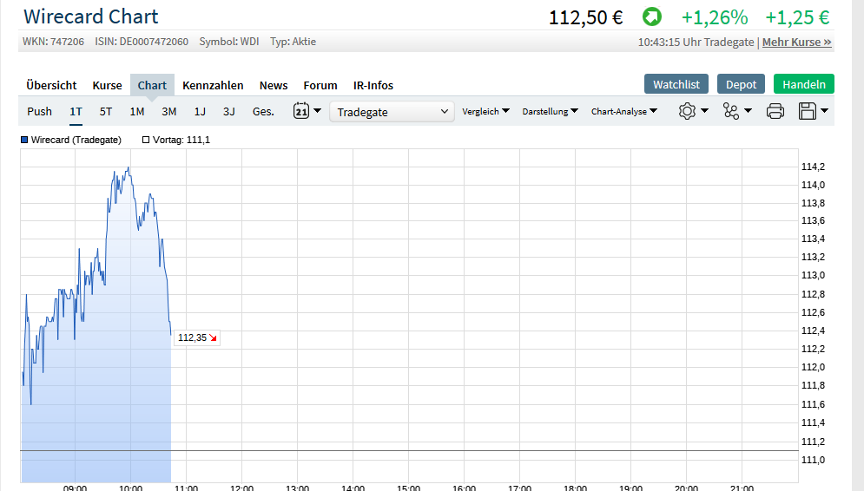Click the 113,0 y-axis label
Image resolution: width=864 pixels, height=491 pixels.
pyautogui.click(x=814, y=275)
